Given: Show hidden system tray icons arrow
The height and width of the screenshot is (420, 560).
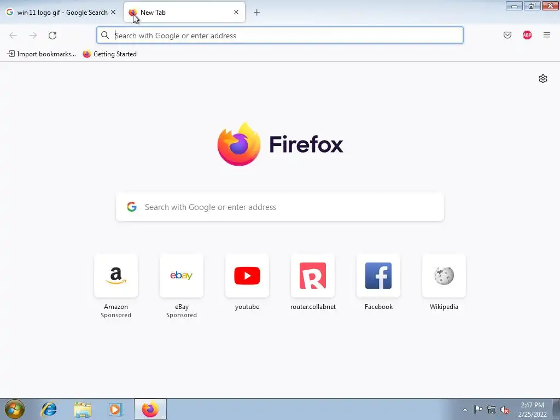Looking at the screenshot, I should [x=465, y=410].
